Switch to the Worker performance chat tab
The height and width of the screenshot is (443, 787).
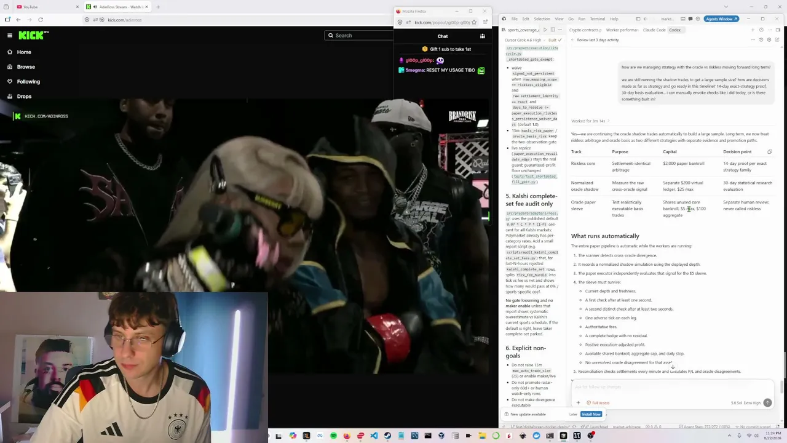[622, 30]
